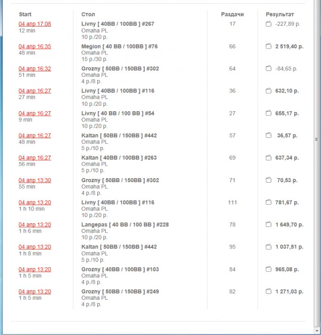Open the icon next to 632,10 р.
The width and height of the screenshot is (321, 335).
[x=269, y=91]
